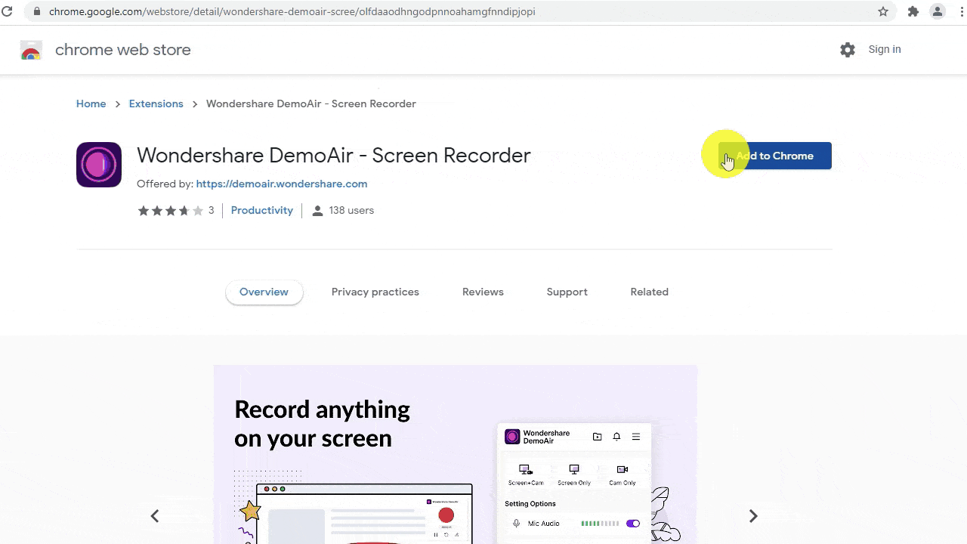
Task: Click the rating count '3'
Action: [212, 211]
